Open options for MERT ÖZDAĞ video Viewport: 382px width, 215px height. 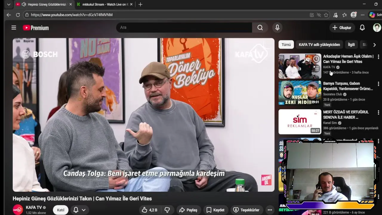click(x=378, y=113)
